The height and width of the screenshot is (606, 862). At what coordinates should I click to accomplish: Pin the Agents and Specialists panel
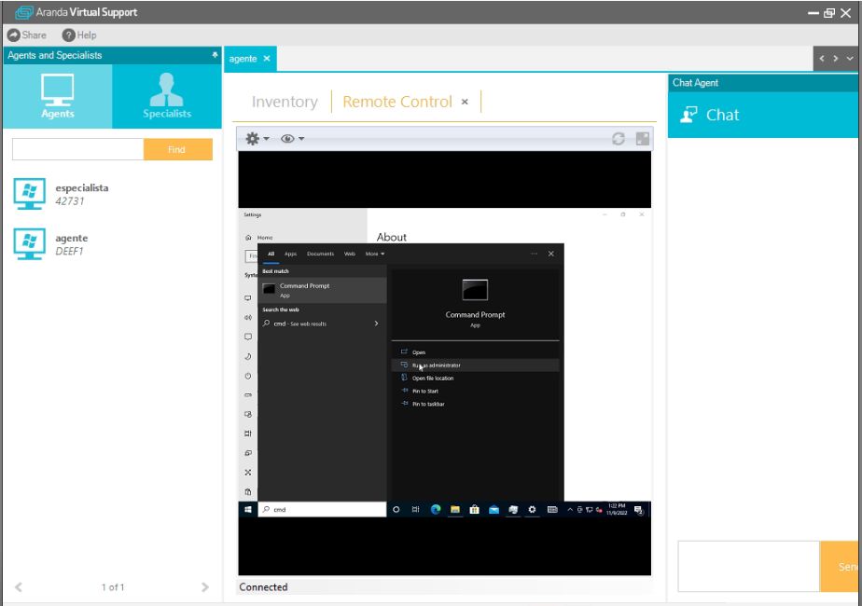(x=215, y=55)
